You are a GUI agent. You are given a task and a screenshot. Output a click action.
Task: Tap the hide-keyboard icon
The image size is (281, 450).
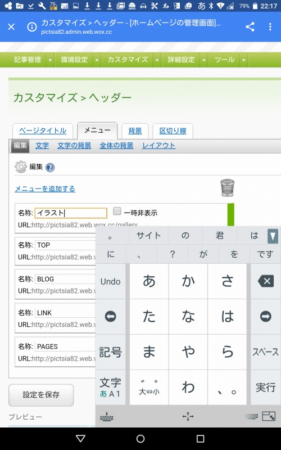107,416
